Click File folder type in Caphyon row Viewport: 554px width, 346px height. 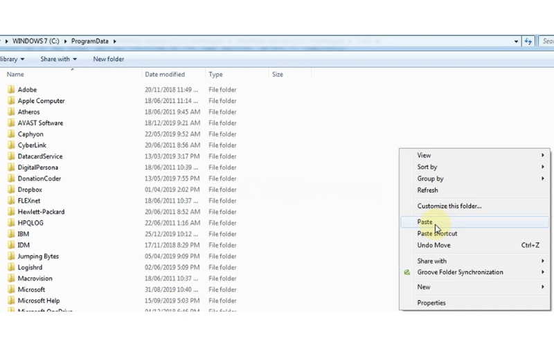point(222,134)
